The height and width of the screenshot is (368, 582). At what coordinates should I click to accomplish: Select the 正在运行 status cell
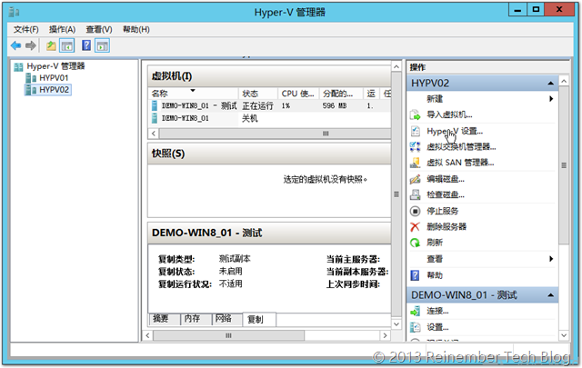257,106
